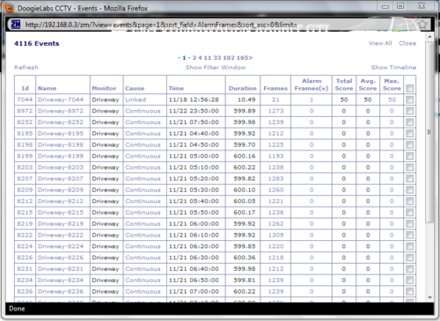Sort by Time column header
The image size is (440, 321).
(x=176, y=88)
